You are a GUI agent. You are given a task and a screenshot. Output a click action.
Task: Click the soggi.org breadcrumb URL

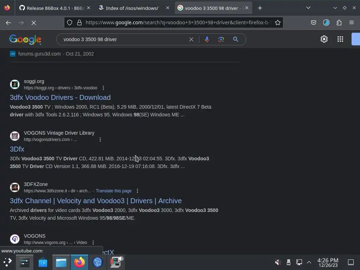pos(60,88)
